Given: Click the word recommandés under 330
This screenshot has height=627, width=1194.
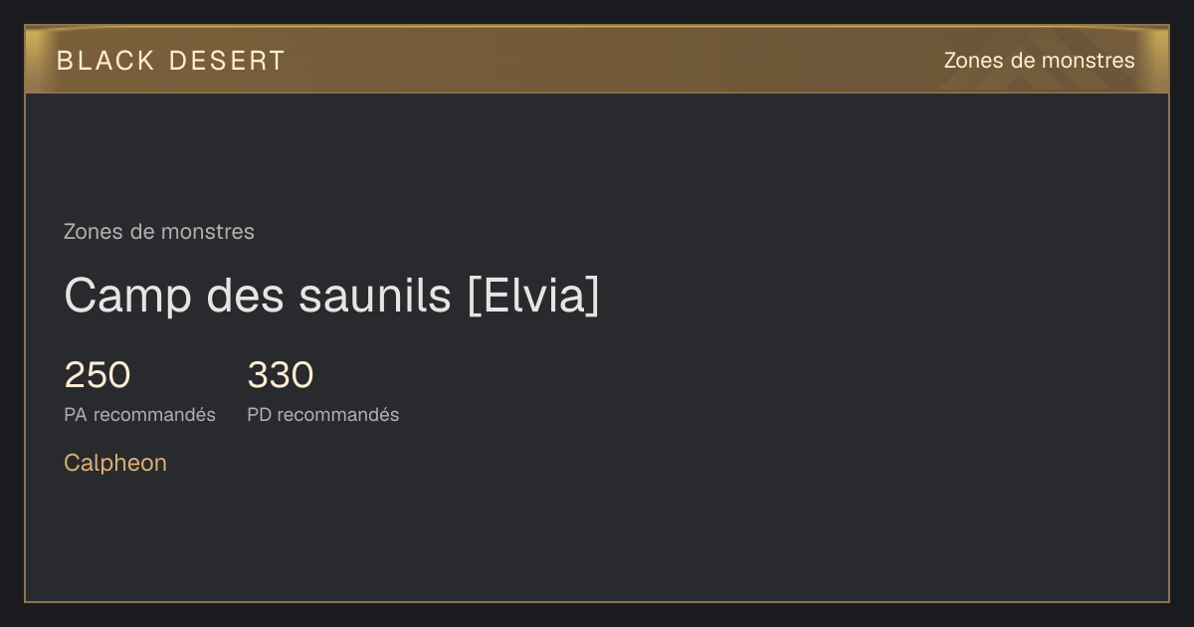Looking at the screenshot, I should click(x=338, y=415).
